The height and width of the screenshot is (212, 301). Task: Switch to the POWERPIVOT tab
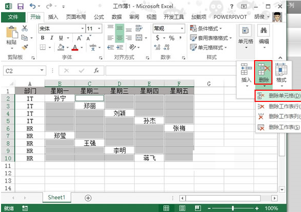230,17
